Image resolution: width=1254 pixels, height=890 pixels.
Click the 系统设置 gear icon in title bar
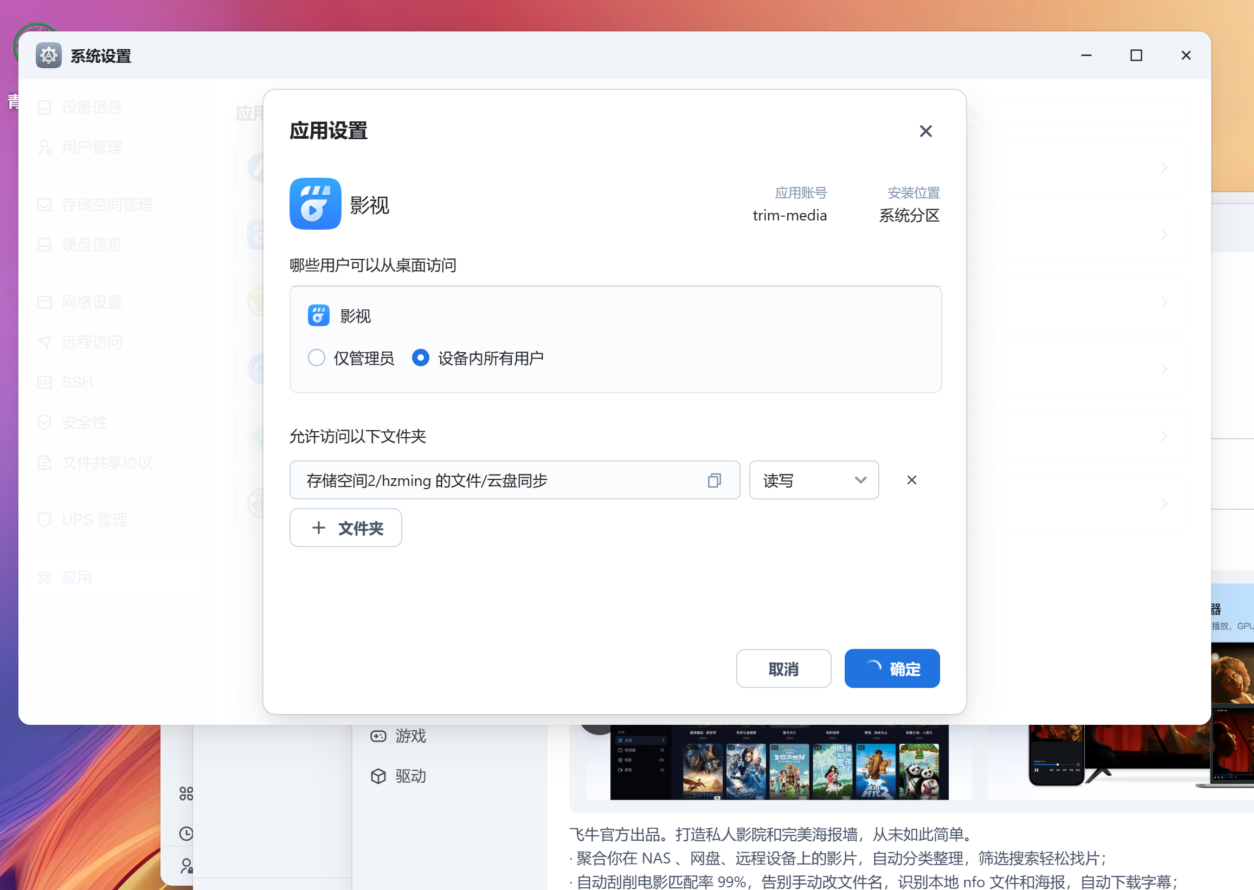[x=49, y=55]
